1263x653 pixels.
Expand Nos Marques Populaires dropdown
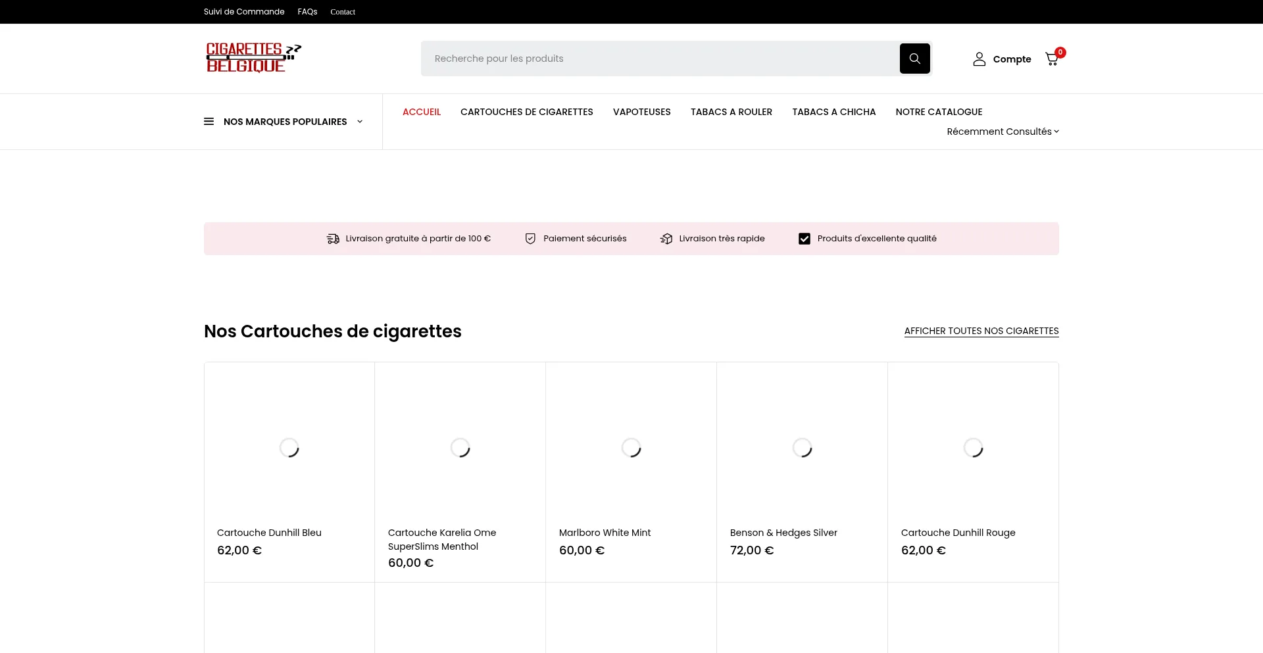pyautogui.click(x=359, y=122)
